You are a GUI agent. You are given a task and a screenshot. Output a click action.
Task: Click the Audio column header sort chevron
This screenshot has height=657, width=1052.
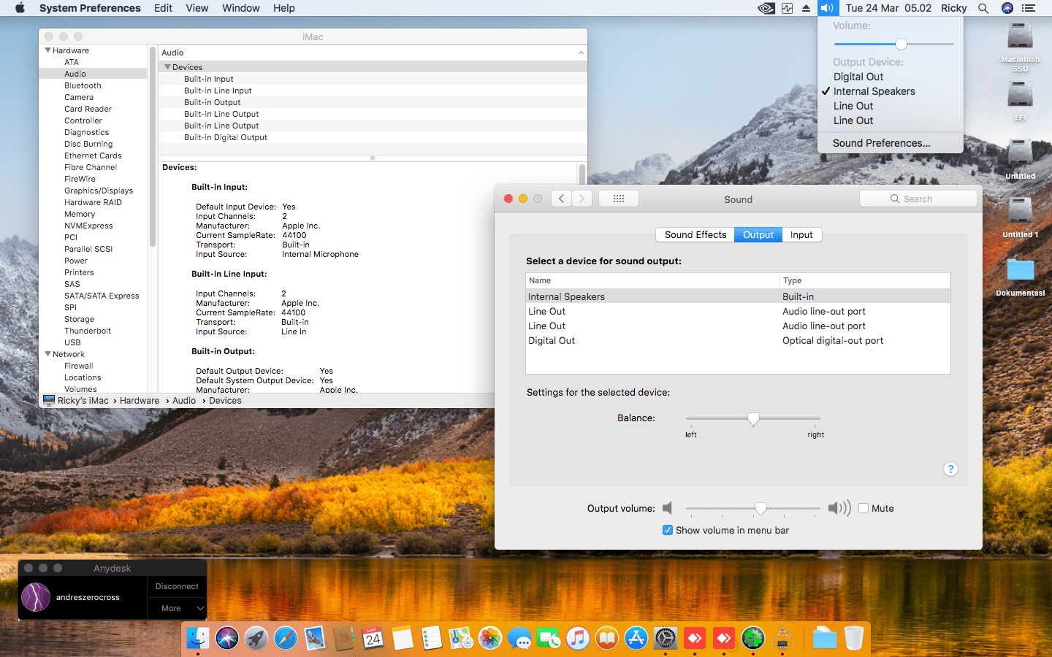581,53
